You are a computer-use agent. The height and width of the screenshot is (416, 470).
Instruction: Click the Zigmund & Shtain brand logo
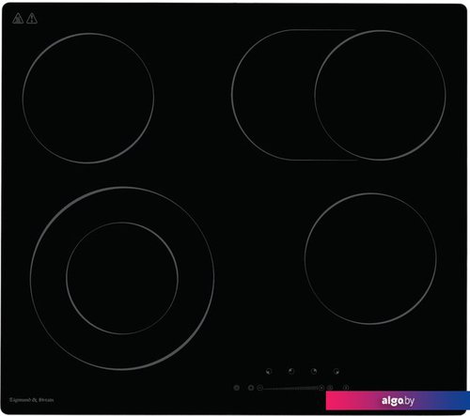[x=31, y=400]
